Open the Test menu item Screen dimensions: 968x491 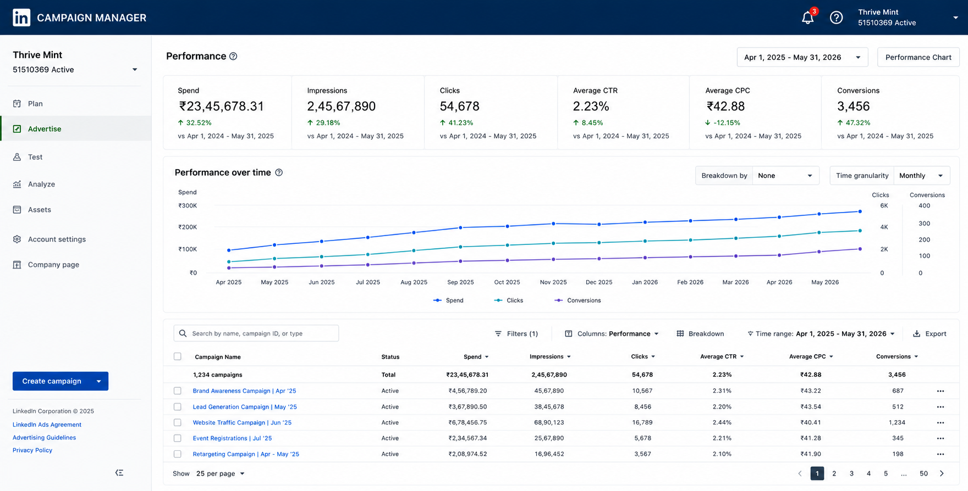76,157
